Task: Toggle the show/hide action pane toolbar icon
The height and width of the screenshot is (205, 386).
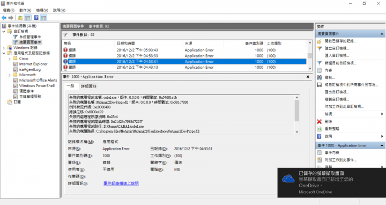Action: click(44, 18)
